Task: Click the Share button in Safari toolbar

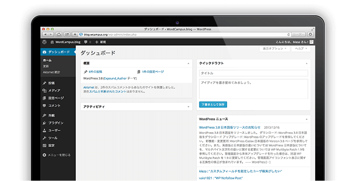Action: point(67,34)
